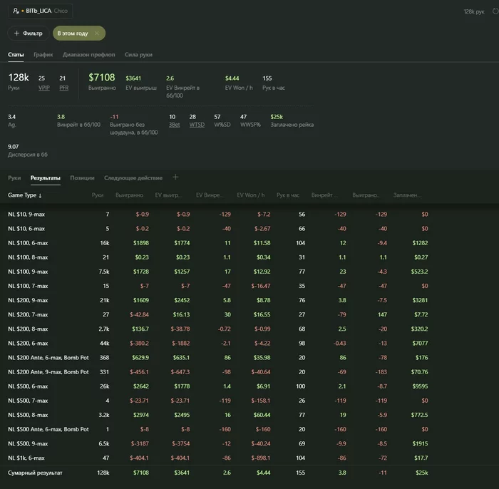The width and height of the screenshot is (499, 489).
Task: Click the refresh spinner icon at top right
Action: click(x=491, y=11)
